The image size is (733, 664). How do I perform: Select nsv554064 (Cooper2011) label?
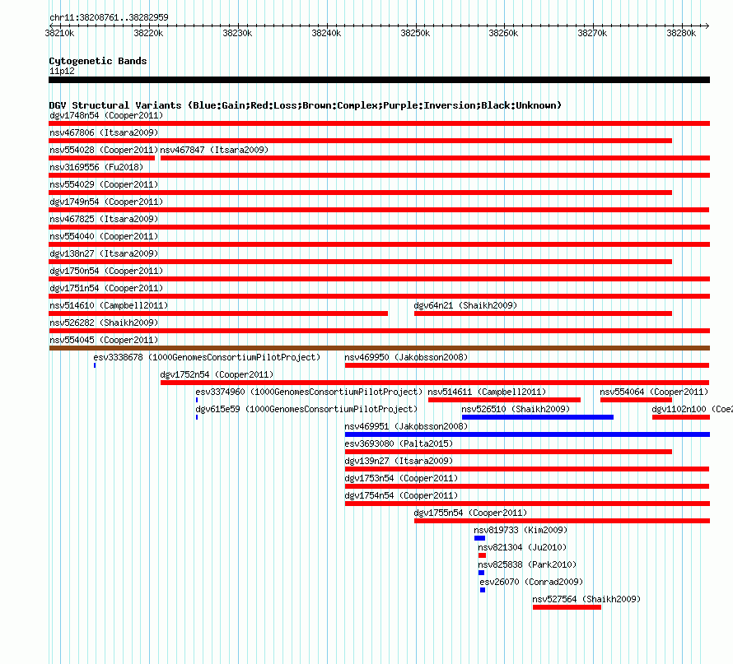pyautogui.click(x=654, y=392)
